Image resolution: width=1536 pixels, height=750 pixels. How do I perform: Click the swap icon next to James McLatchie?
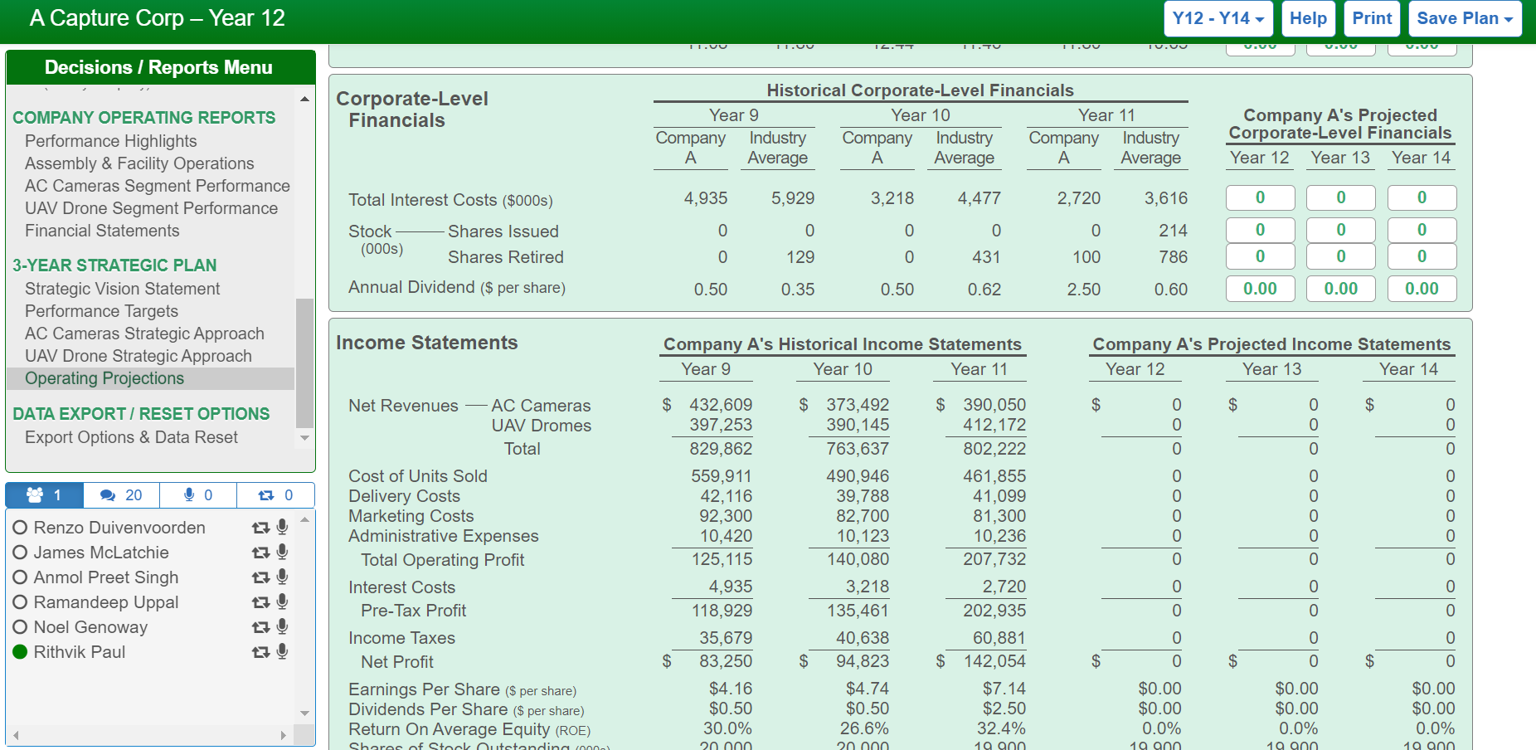click(260, 552)
